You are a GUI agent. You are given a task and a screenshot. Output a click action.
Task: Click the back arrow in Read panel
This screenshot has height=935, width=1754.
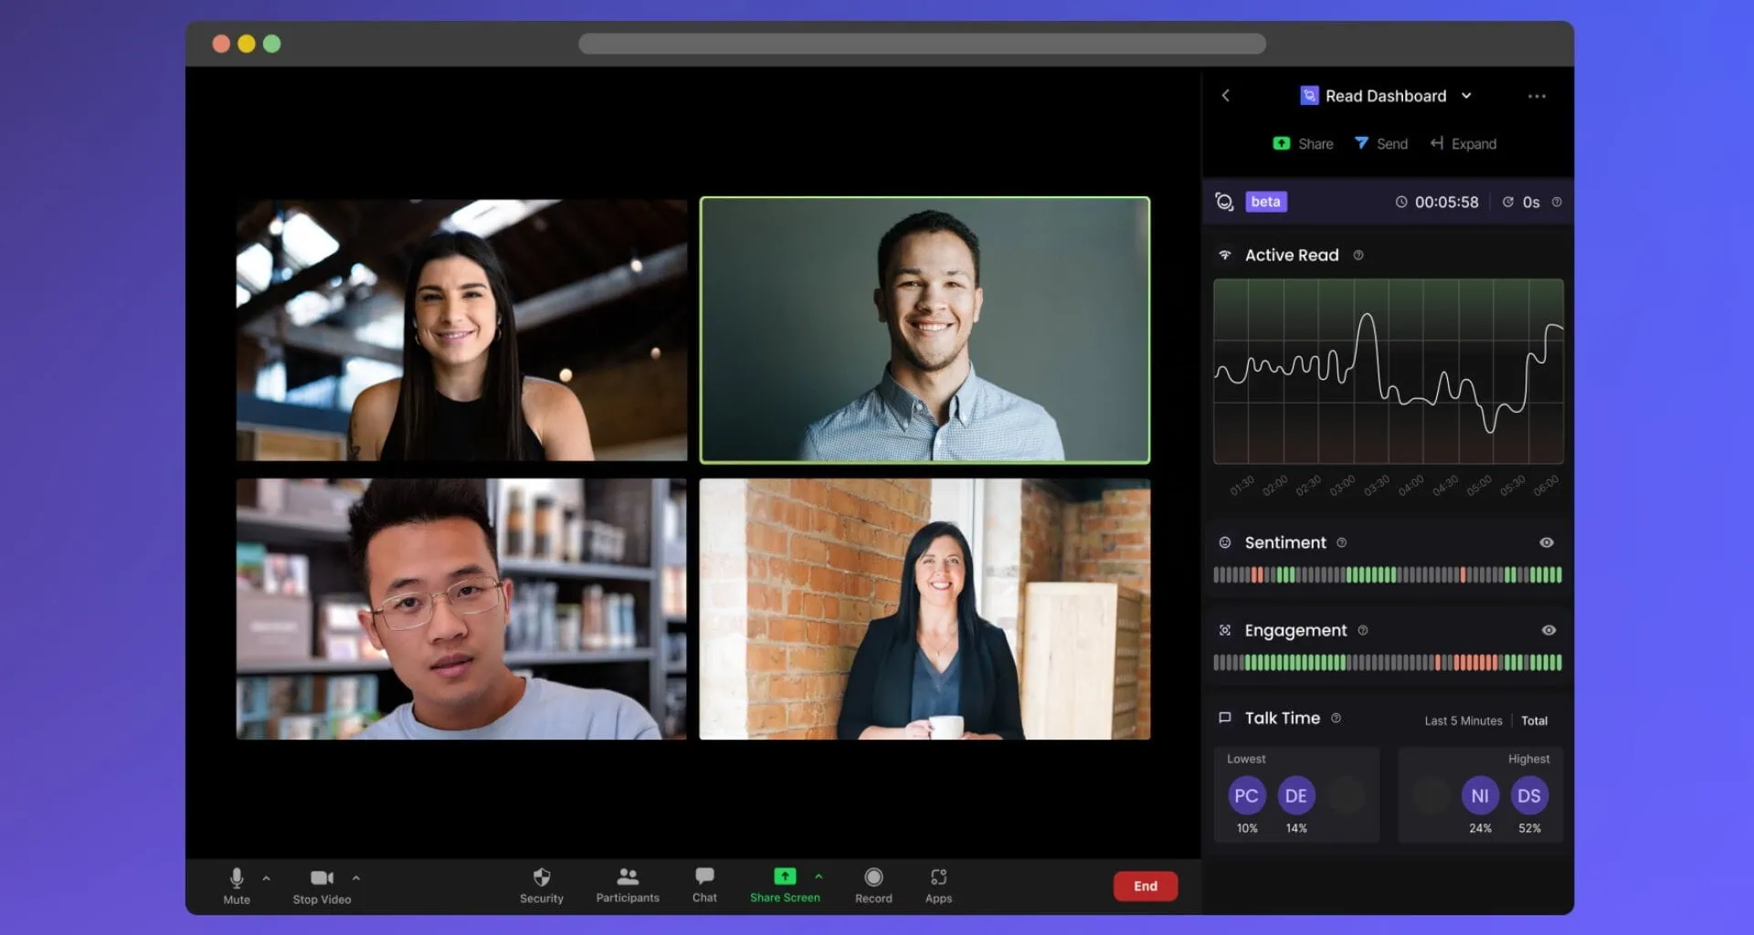point(1226,96)
